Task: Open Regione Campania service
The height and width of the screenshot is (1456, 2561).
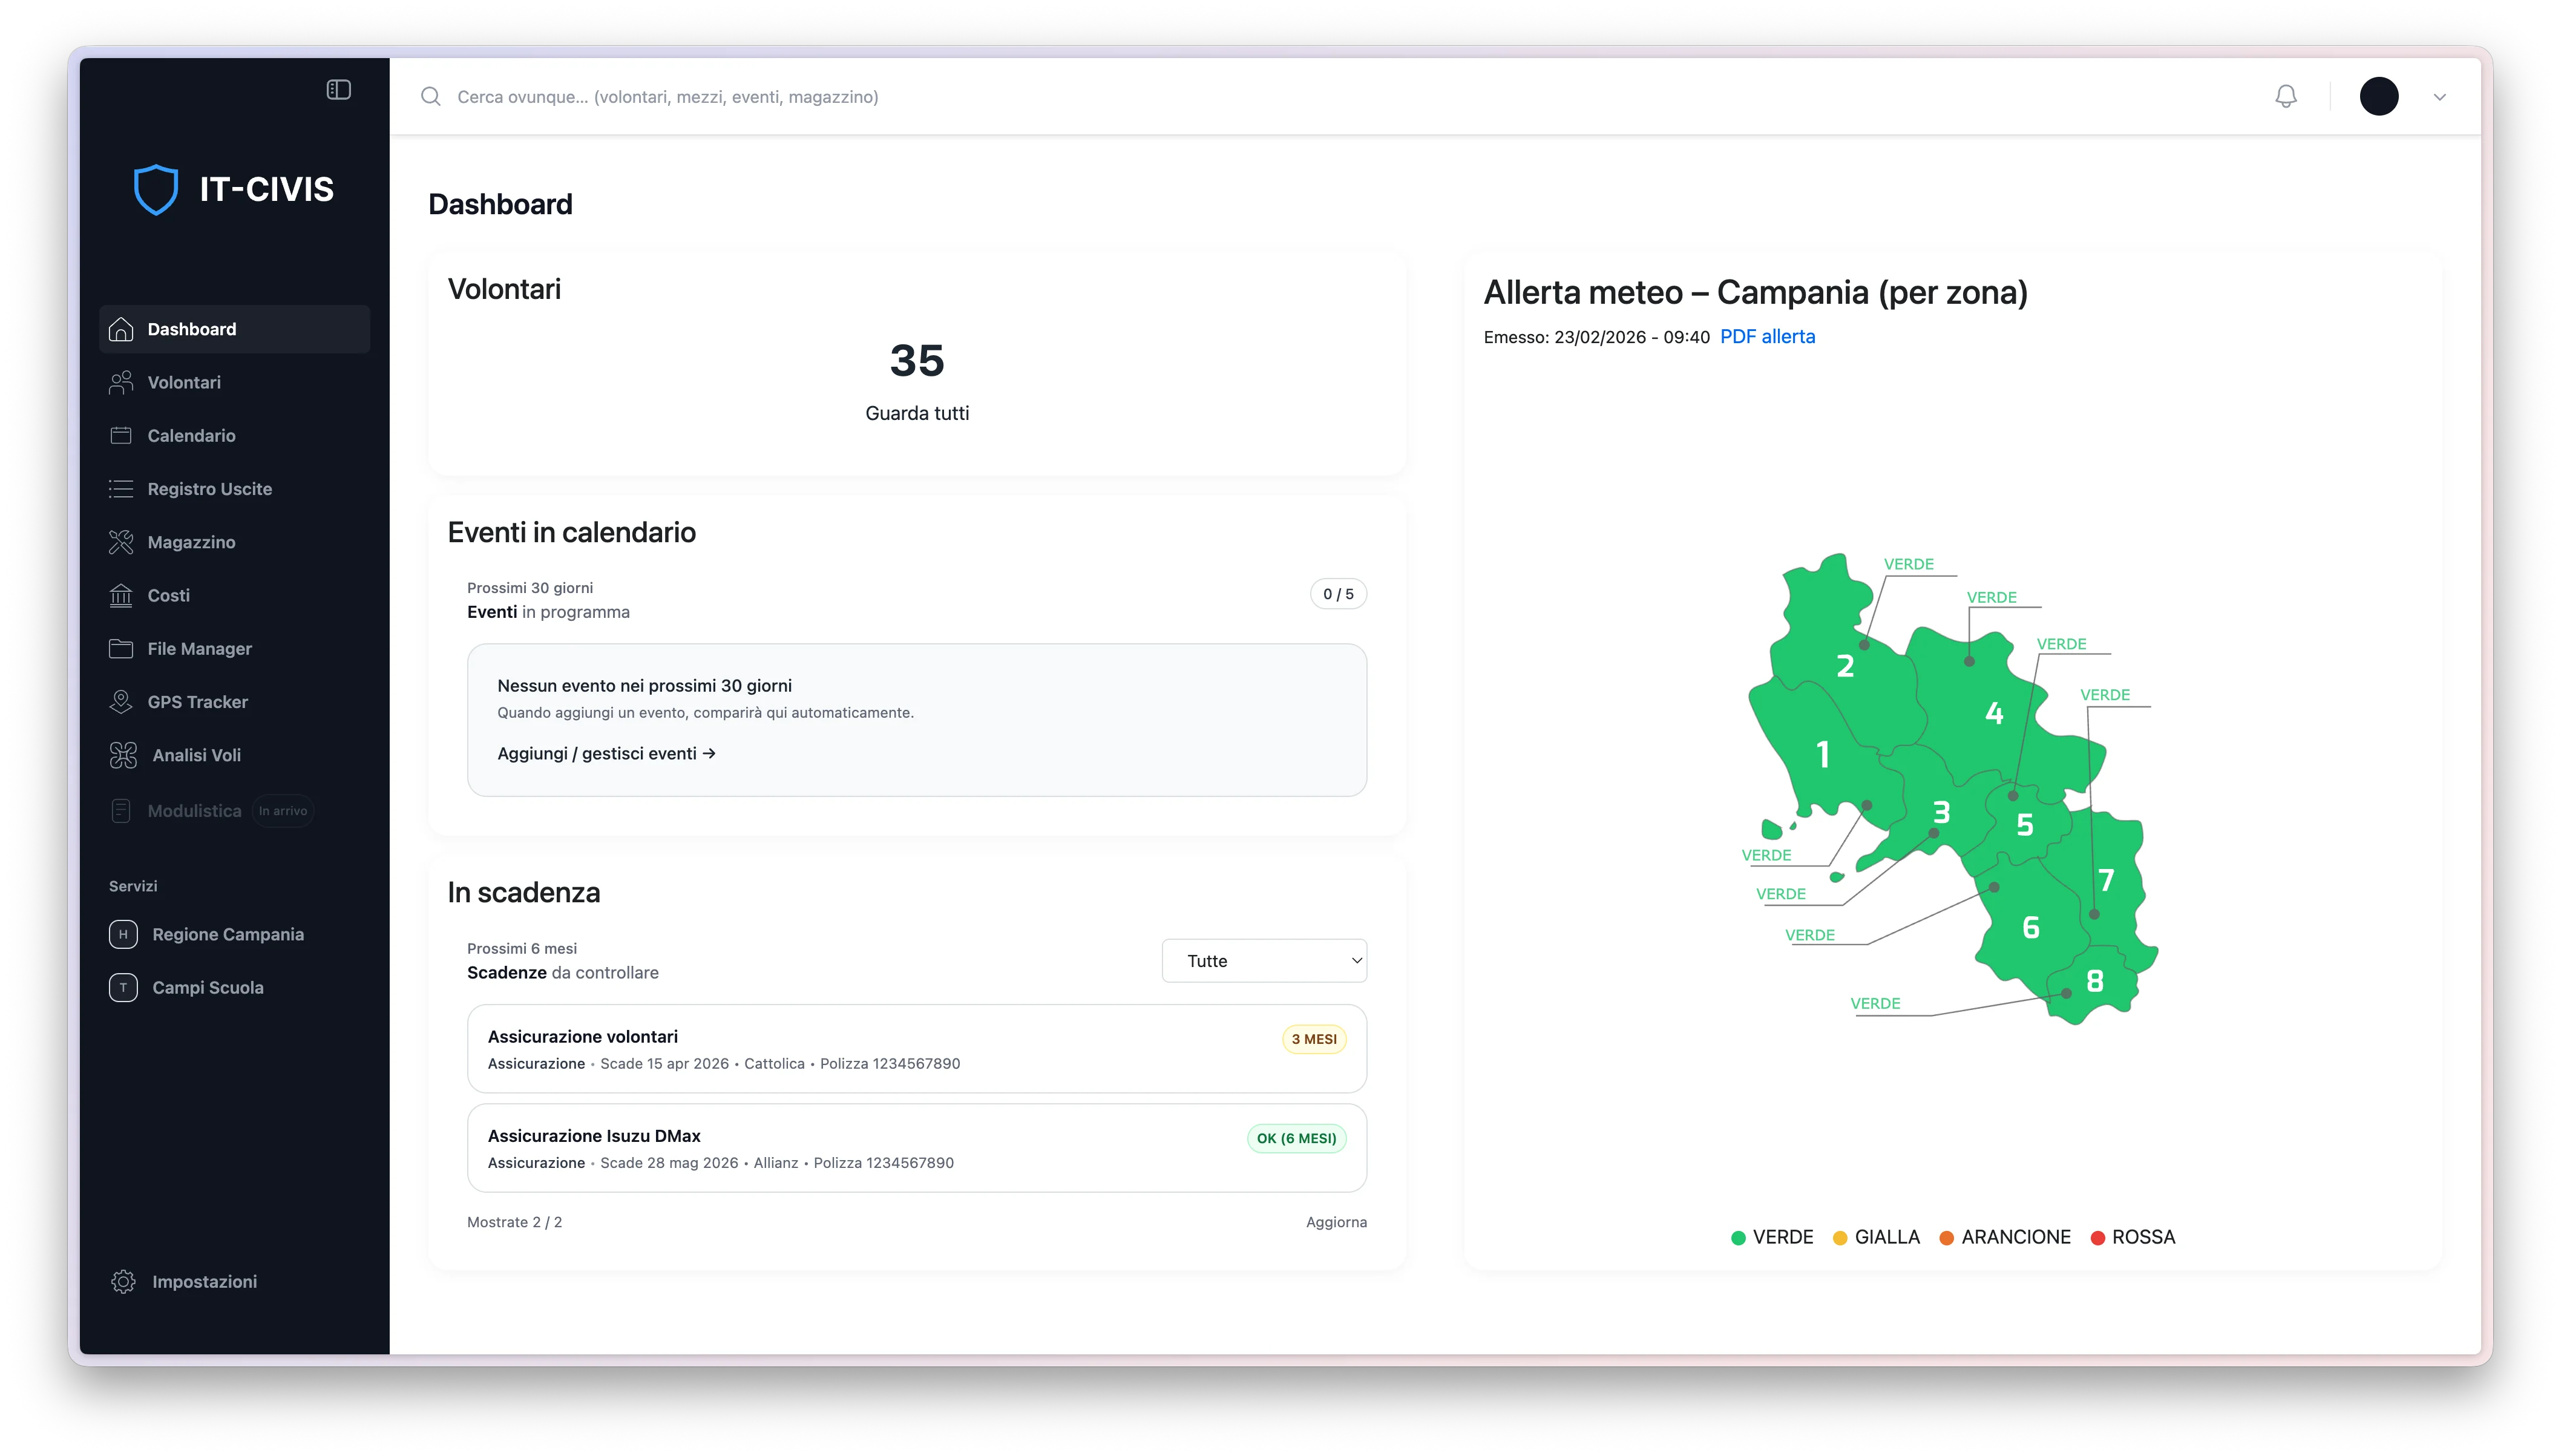Action: point(235,934)
